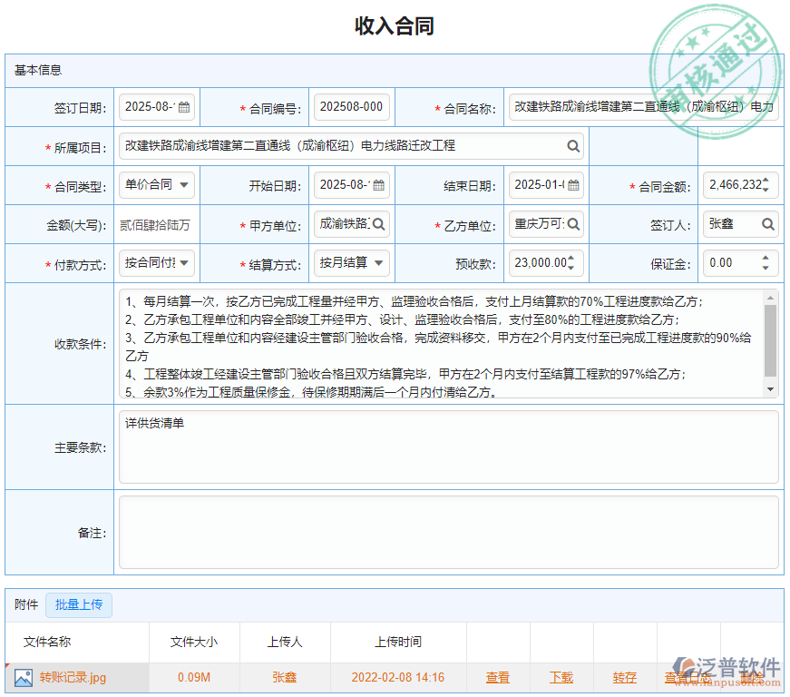
Task: Open the 所属项目 project search magnifier
Action: coord(573,146)
